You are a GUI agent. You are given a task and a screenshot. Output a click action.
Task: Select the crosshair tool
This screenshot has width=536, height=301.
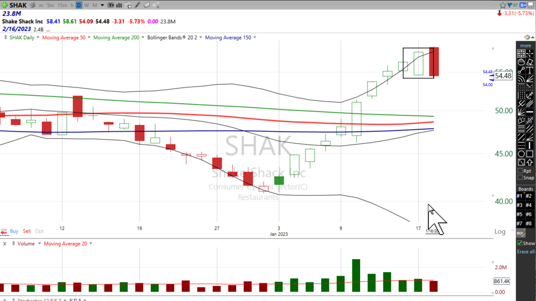pos(530,54)
